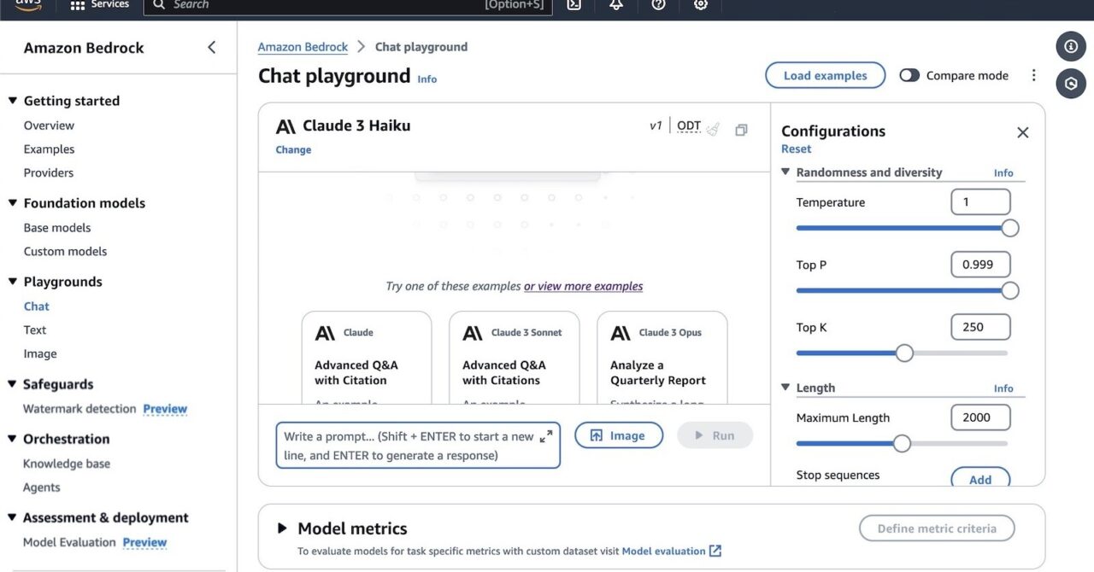Collapse the Assessment & deployment section

tap(13, 517)
